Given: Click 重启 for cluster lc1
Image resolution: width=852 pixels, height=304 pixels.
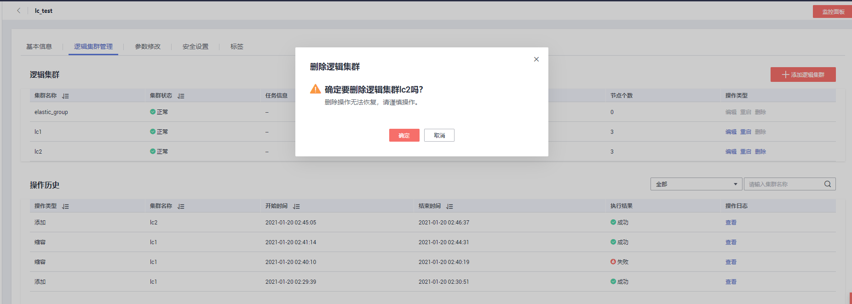Looking at the screenshot, I should [746, 132].
